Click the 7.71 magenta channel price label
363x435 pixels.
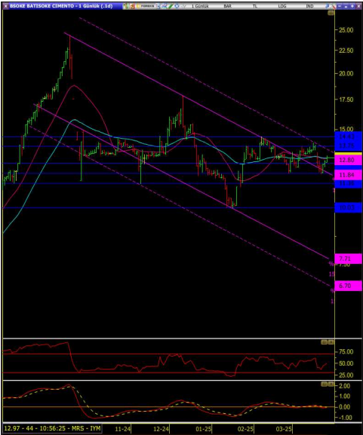(x=348, y=259)
